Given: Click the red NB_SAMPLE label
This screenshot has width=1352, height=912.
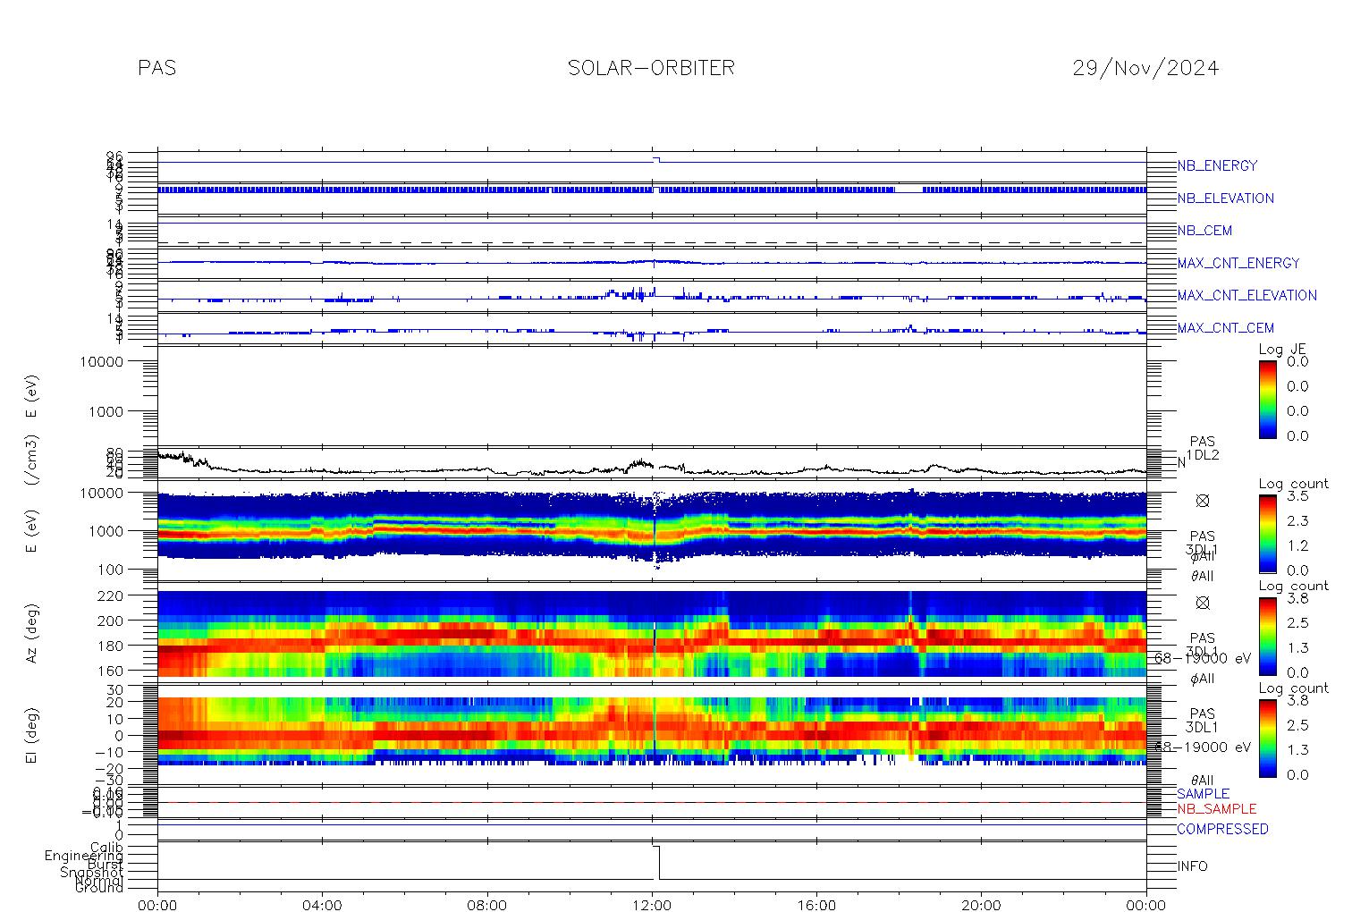Looking at the screenshot, I should [1216, 808].
